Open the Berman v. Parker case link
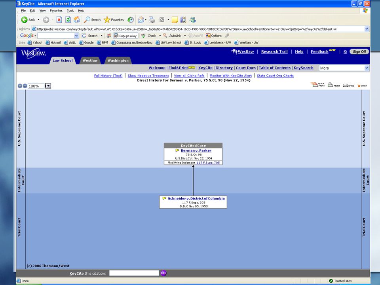Viewport: 380px width, 285px height. (x=196, y=150)
